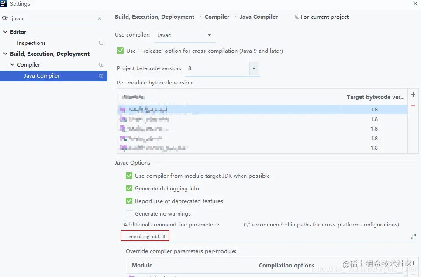This screenshot has width=421, height=277.
Task: Expand the command line parameters field
Action: click(413, 236)
